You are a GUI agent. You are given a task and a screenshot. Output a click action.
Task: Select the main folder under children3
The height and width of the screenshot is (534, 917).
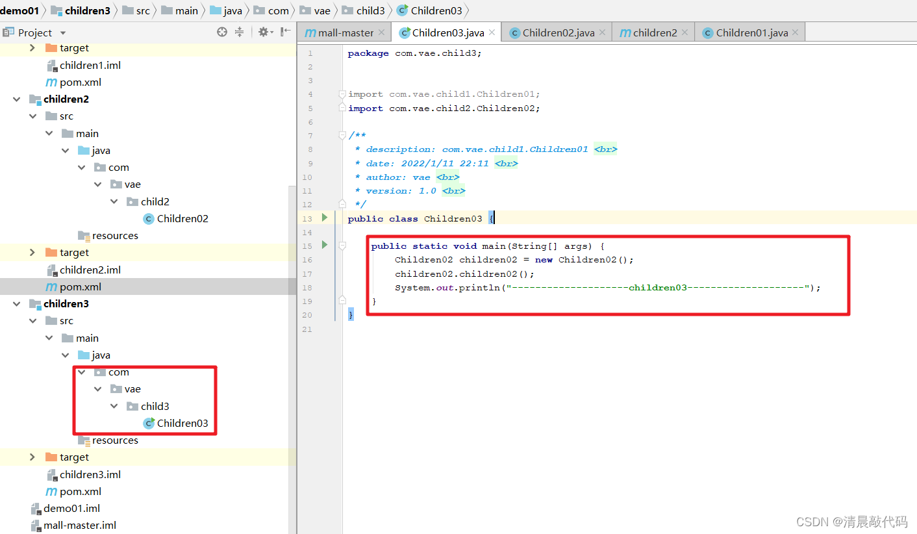pos(80,338)
